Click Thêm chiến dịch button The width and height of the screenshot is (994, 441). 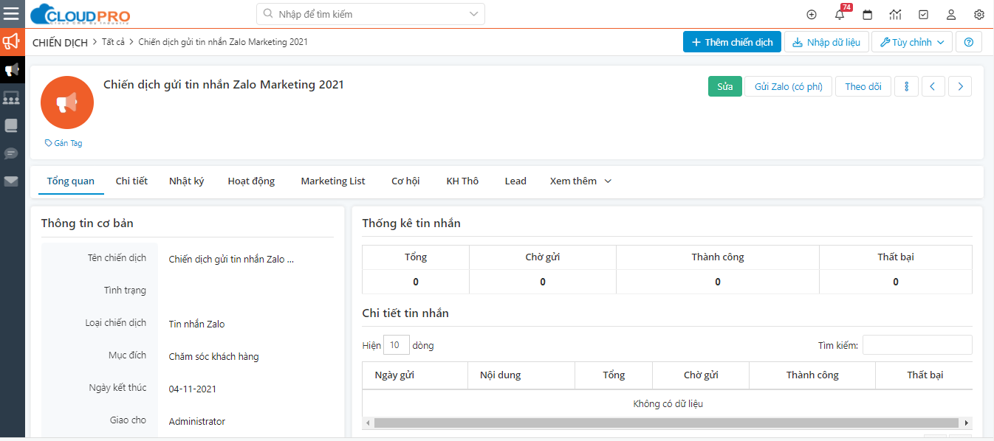tap(732, 42)
